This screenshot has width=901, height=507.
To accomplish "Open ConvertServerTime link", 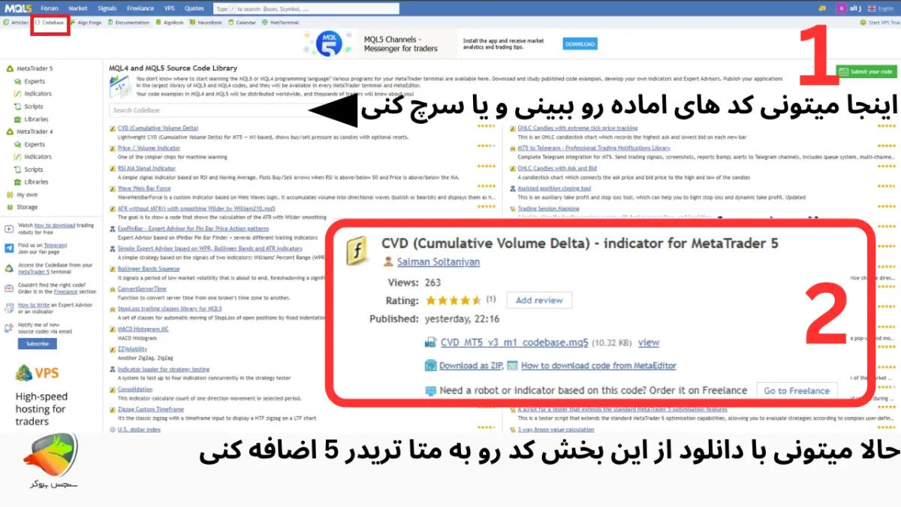I will [x=142, y=288].
